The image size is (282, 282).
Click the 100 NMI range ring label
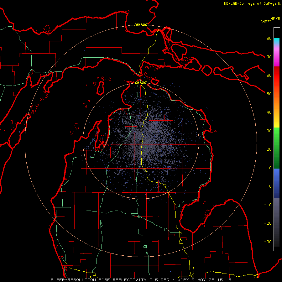point(141,25)
